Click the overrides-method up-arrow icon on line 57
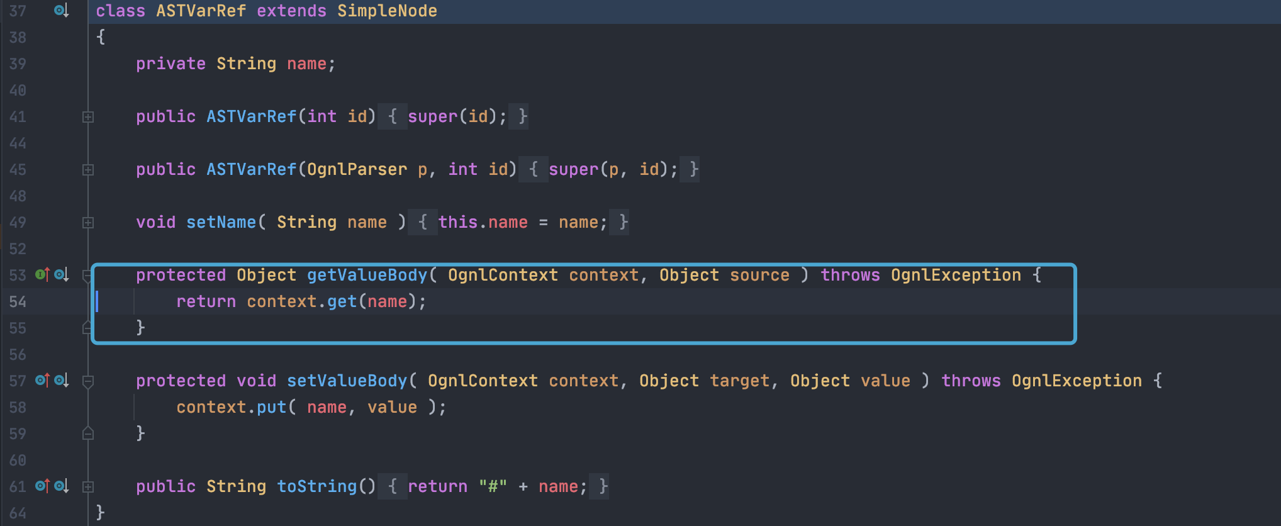Viewport: 1281px width, 526px height. [42, 381]
